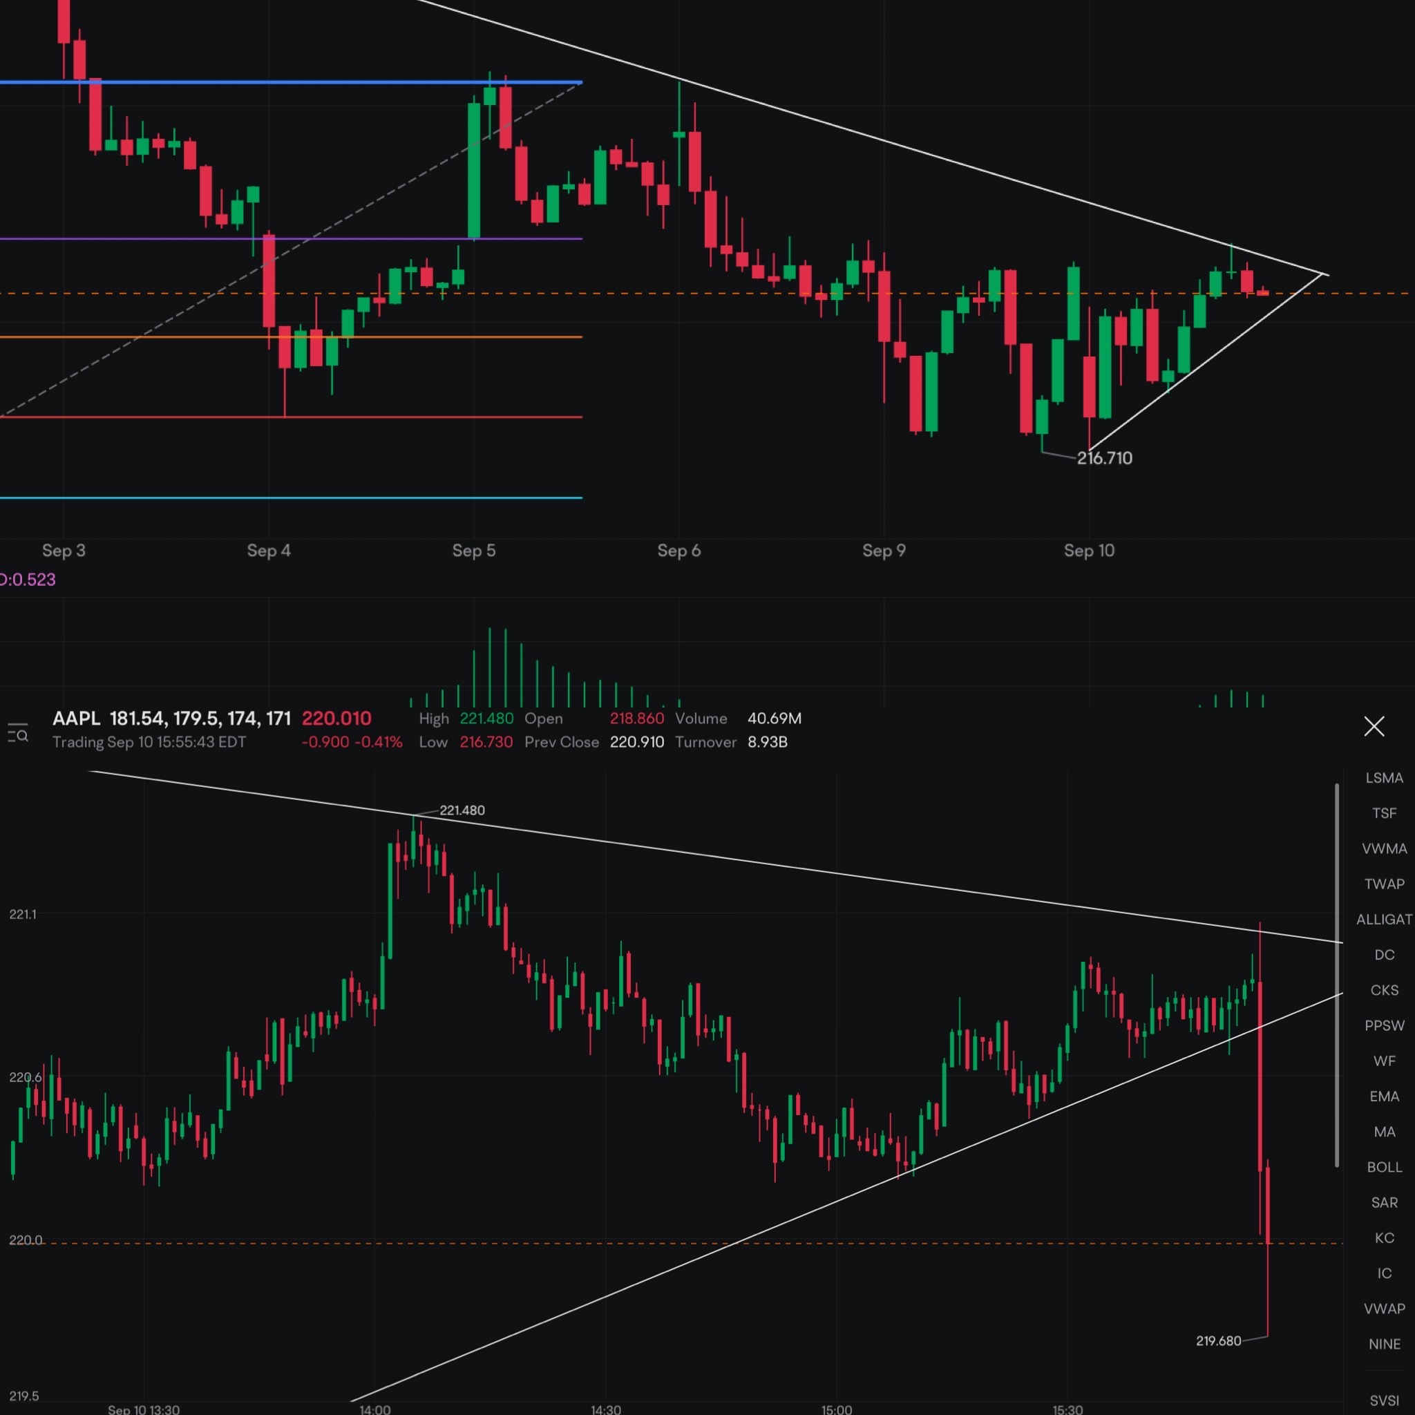Viewport: 1415px width, 1415px height.
Task: Click the Volume value 40.69M
Action: click(774, 719)
